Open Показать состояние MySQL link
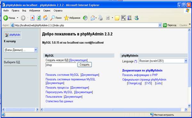 [62, 75]
